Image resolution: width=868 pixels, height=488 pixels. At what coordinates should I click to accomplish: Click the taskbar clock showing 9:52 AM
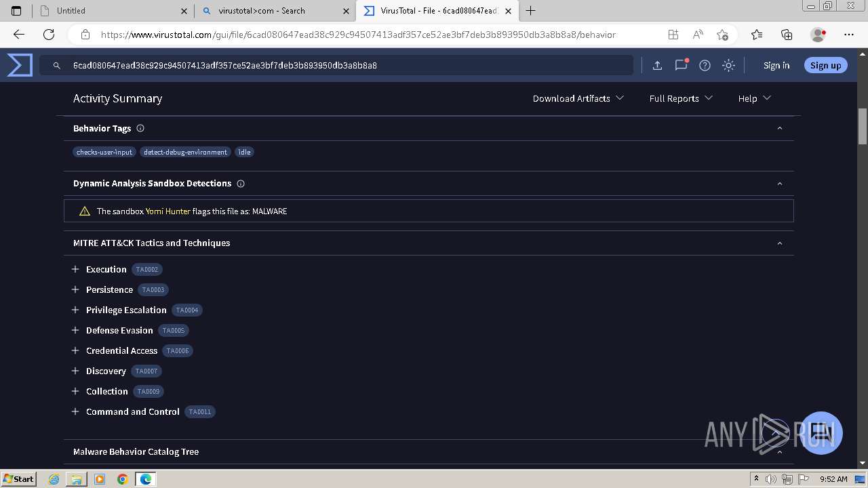833,479
